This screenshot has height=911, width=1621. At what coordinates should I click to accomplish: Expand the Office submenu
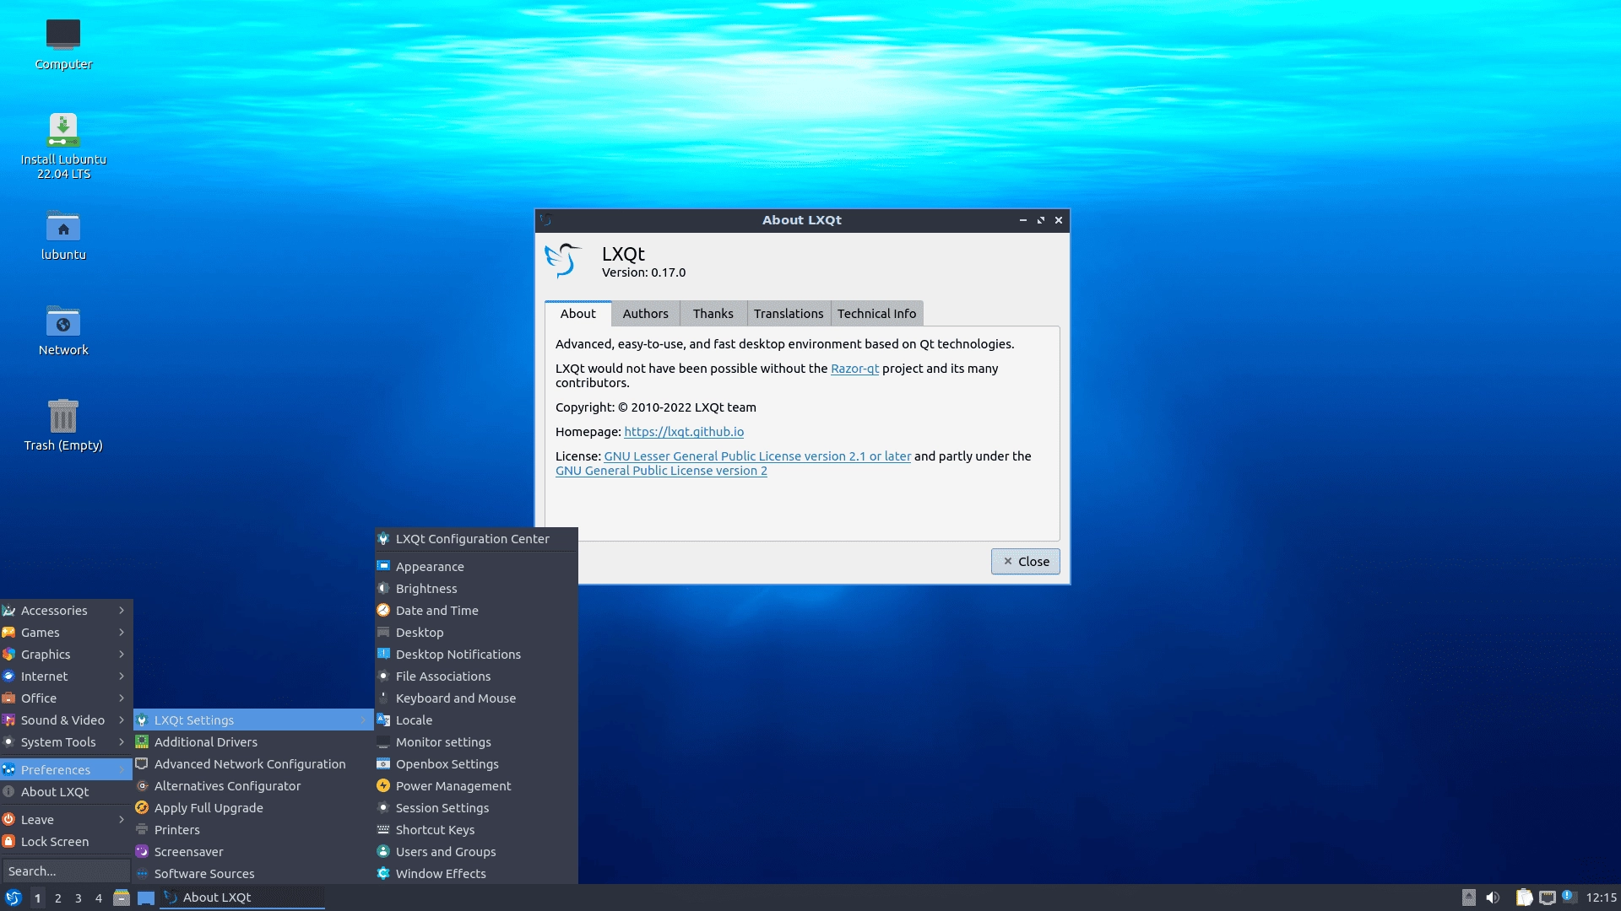66,698
